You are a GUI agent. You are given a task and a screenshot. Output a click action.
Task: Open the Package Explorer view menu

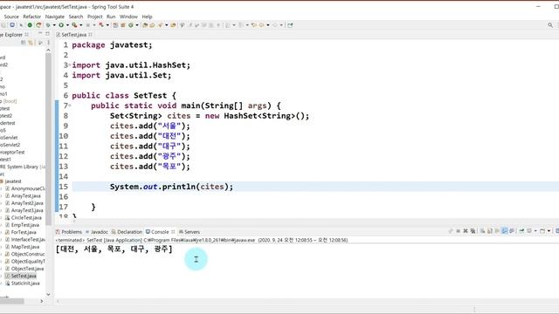(x=49, y=43)
